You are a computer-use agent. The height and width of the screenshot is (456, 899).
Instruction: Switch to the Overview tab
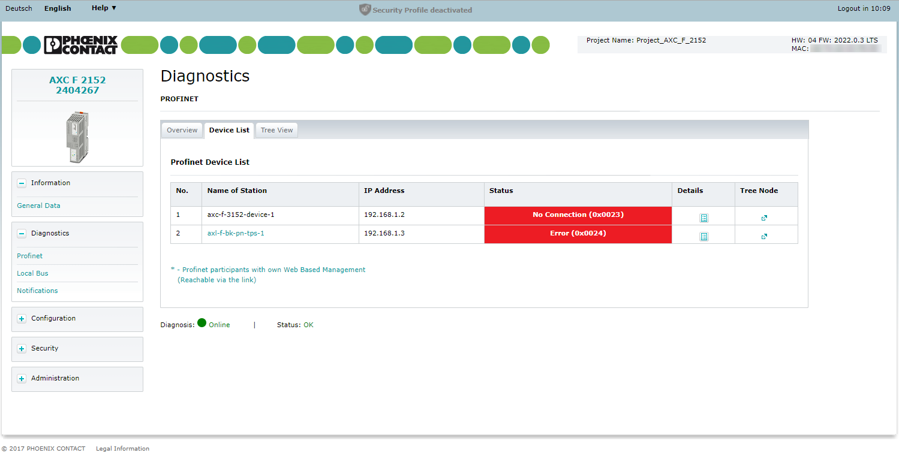coord(182,131)
